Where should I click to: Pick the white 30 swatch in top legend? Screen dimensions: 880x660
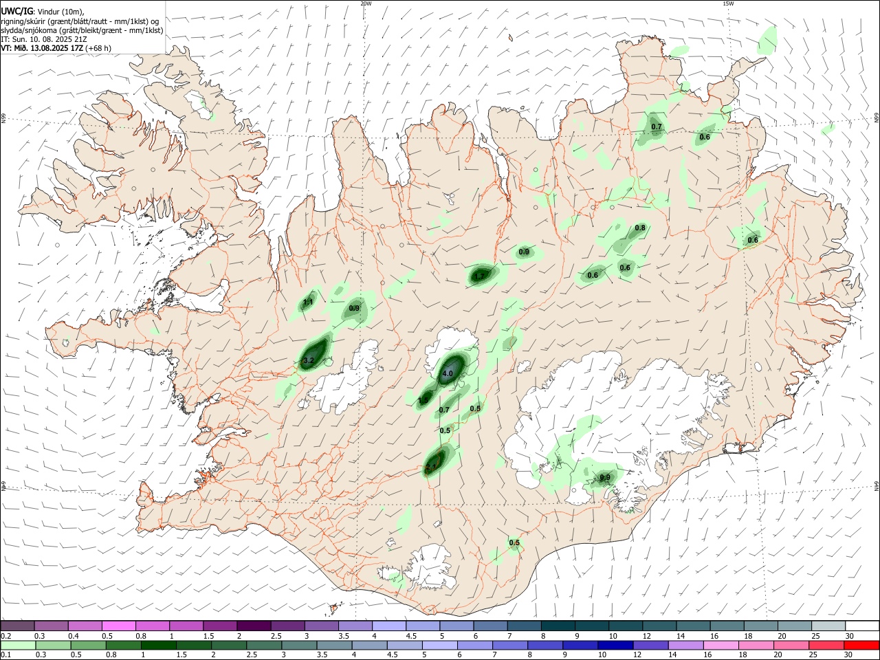[861, 626]
